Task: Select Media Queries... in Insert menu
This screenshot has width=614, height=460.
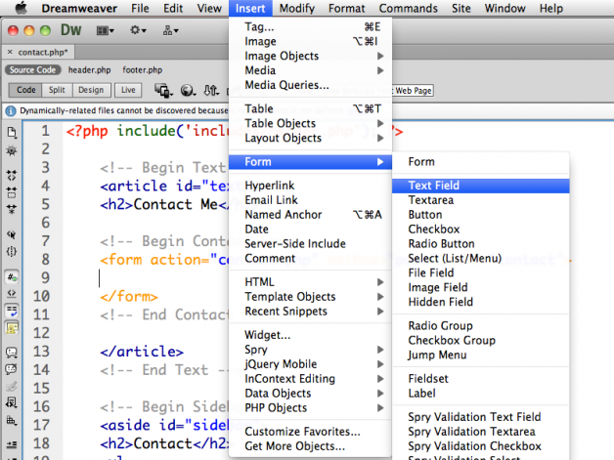Action: pos(310,85)
